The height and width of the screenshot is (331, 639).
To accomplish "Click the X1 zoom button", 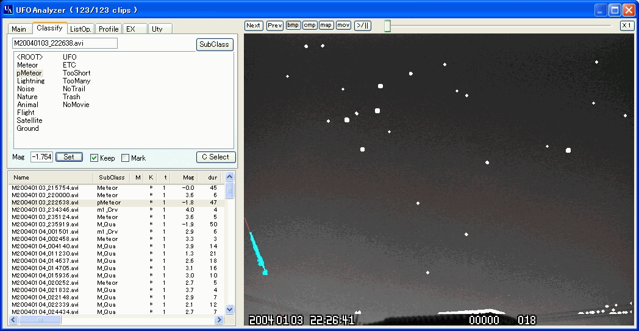I will coord(627,26).
